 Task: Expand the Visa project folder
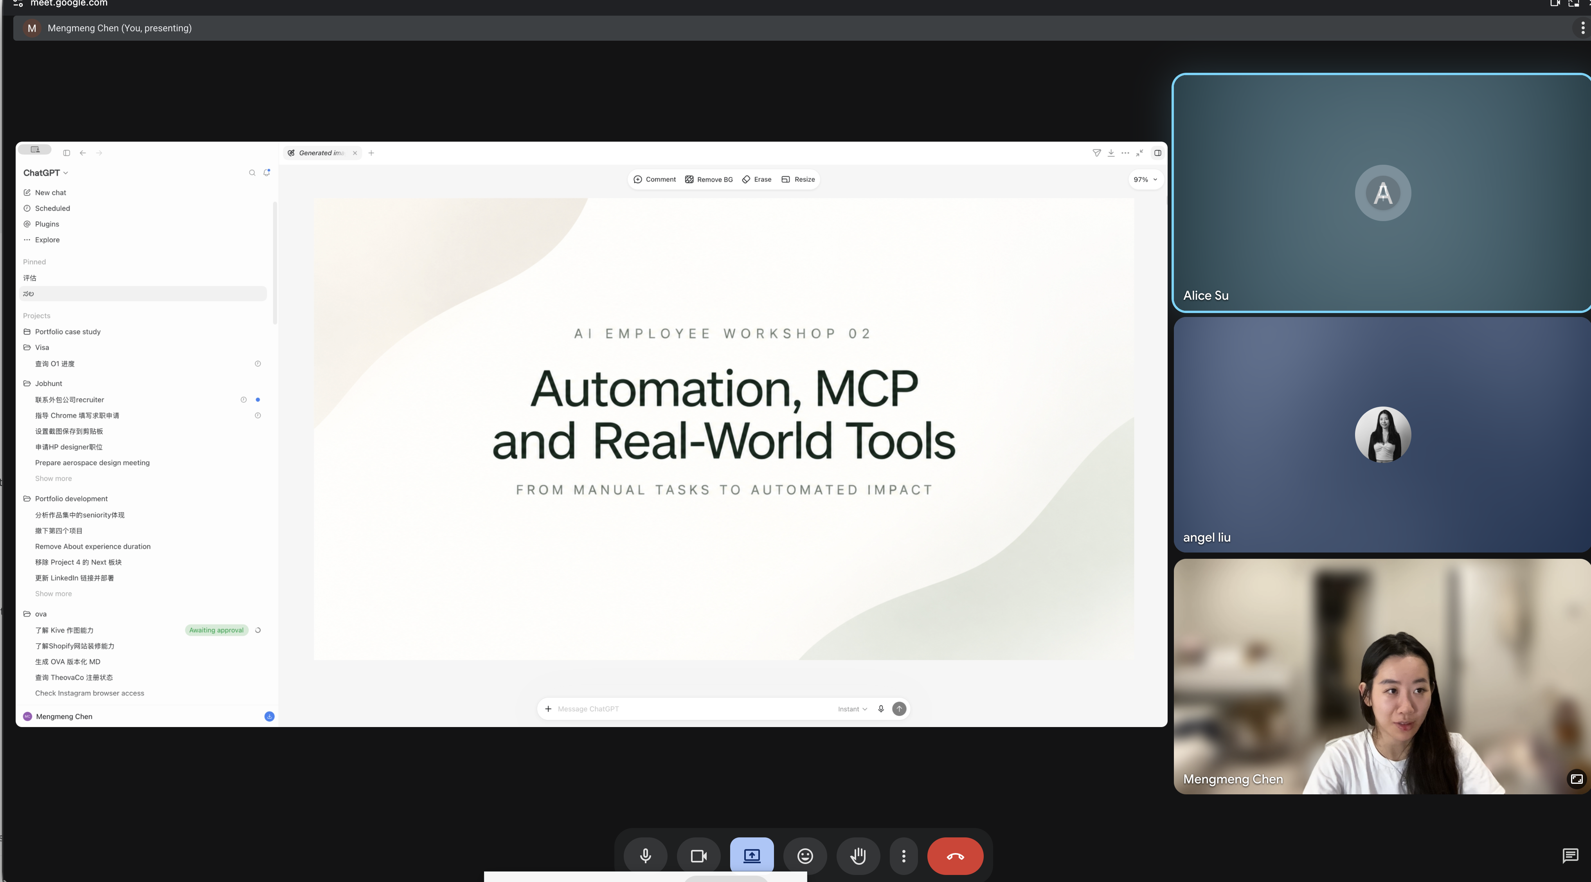(36, 348)
